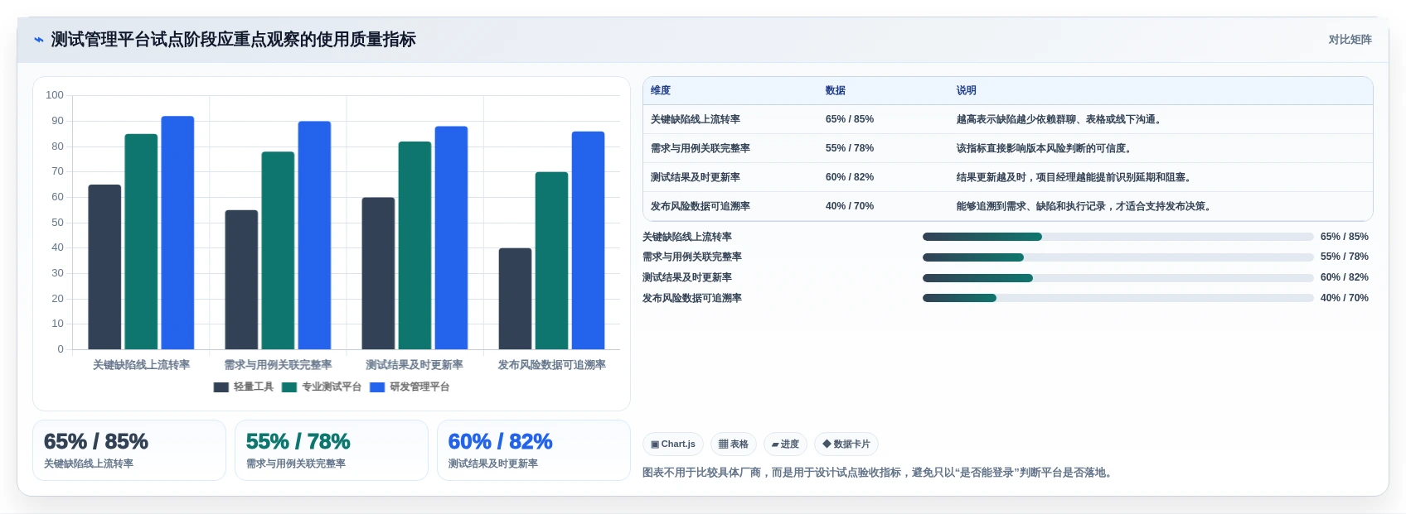Click the green bar for 发布风险数据可追溯率

tap(551, 261)
